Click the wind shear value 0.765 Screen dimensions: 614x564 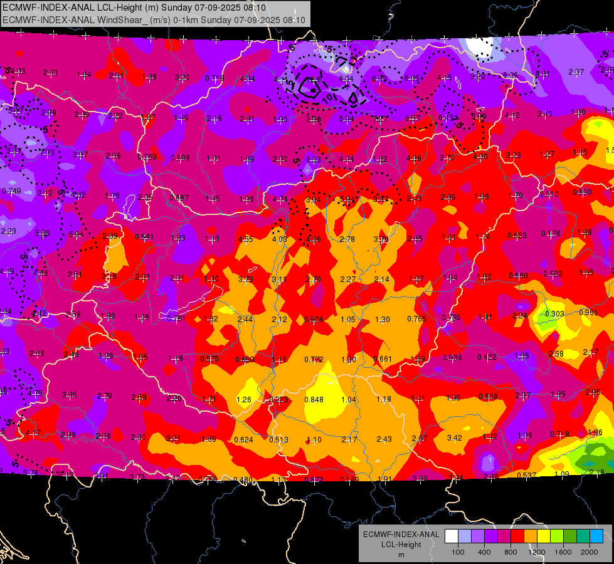(x=416, y=318)
